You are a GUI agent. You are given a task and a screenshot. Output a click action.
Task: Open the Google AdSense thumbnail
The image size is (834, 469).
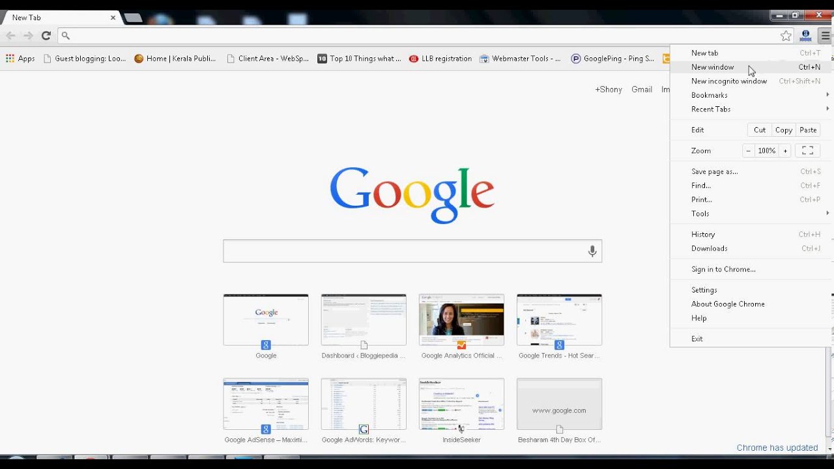(x=266, y=404)
